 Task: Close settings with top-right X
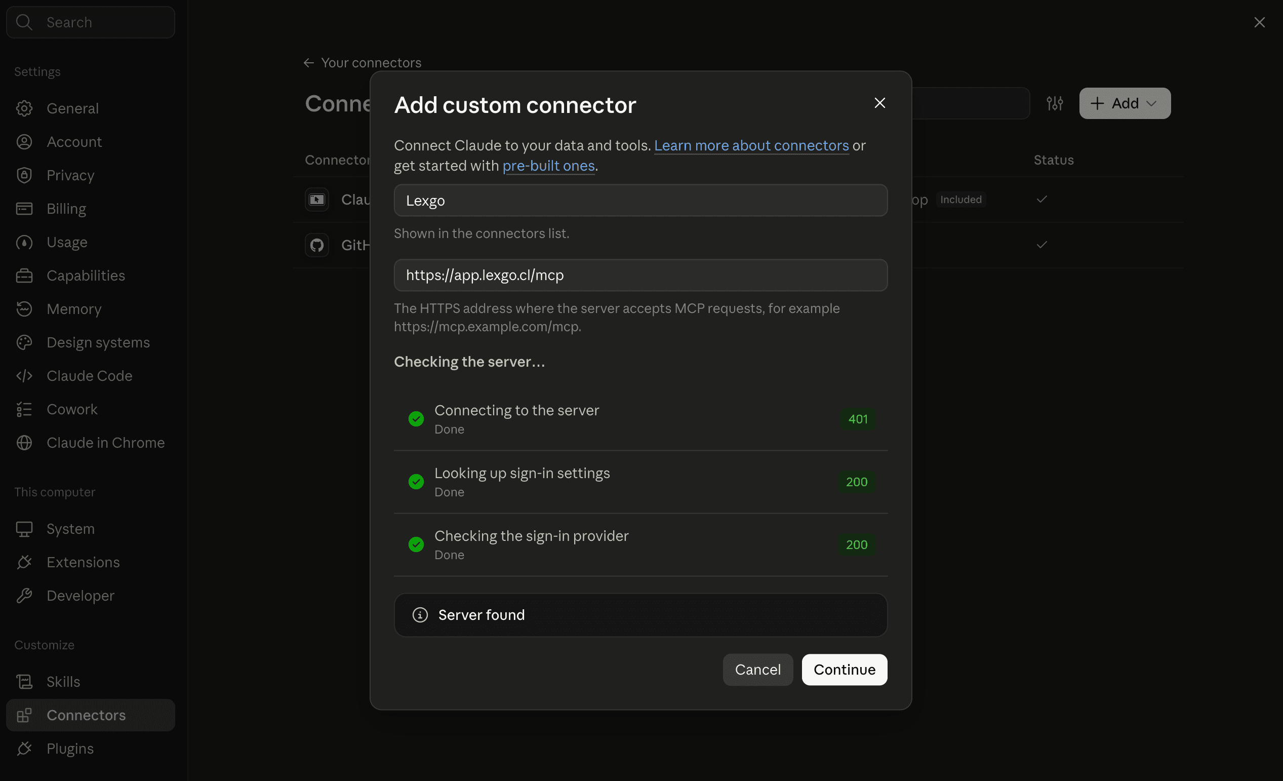[1259, 22]
